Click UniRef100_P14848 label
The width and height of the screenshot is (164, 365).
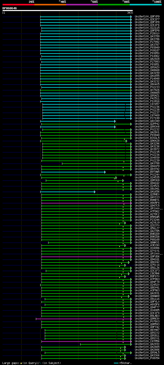147,79
